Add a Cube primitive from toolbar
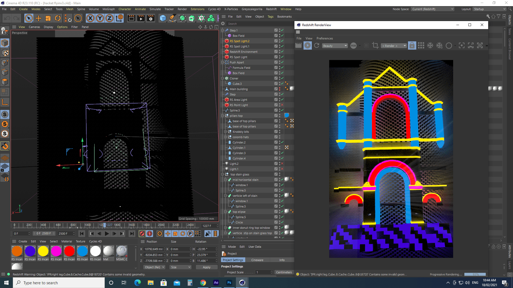Image resolution: width=513 pixels, height=288 pixels. point(163,18)
